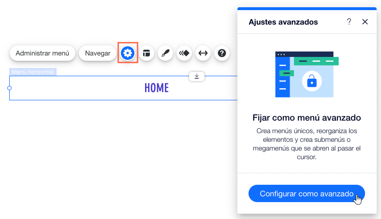Open help in Ajustes avanzados panel
This screenshot has height=219, width=381.
tap(349, 22)
